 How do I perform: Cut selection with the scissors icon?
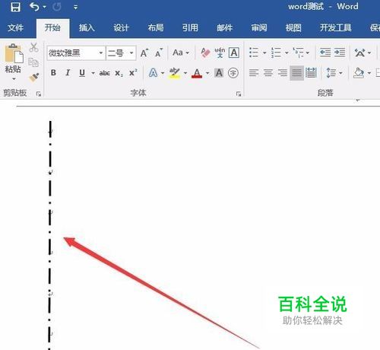[x=33, y=47]
